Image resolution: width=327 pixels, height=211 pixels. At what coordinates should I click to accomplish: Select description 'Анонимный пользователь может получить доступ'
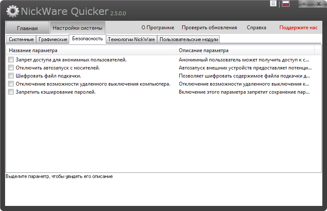tap(244, 60)
